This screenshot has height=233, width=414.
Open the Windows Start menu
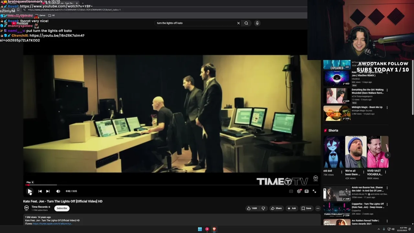click(x=200, y=229)
